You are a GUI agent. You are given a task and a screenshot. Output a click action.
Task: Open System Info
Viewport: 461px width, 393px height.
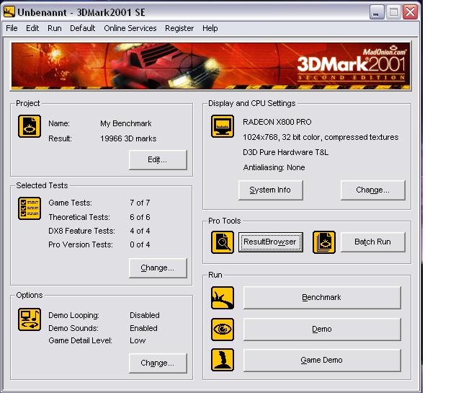tap(271, 190)
